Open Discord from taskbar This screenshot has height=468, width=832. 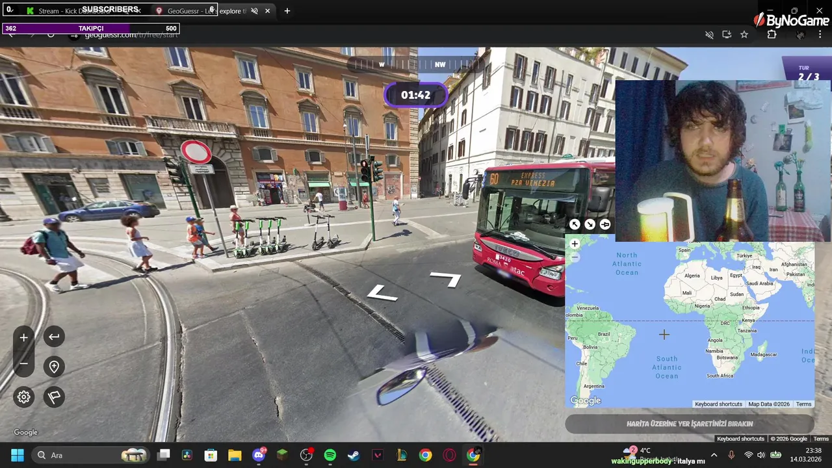click(x=259, y=455)
